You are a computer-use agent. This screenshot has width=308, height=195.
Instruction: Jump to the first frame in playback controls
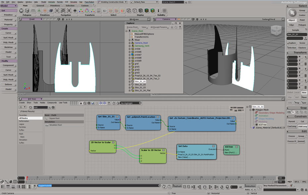194,187
